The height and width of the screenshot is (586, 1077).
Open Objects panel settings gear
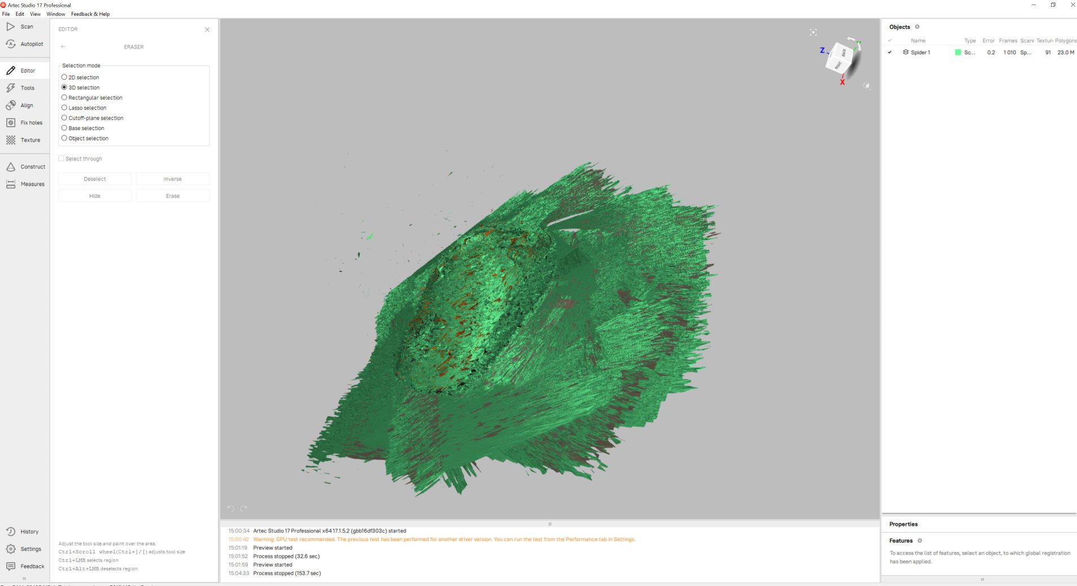[x=917, y=27]
